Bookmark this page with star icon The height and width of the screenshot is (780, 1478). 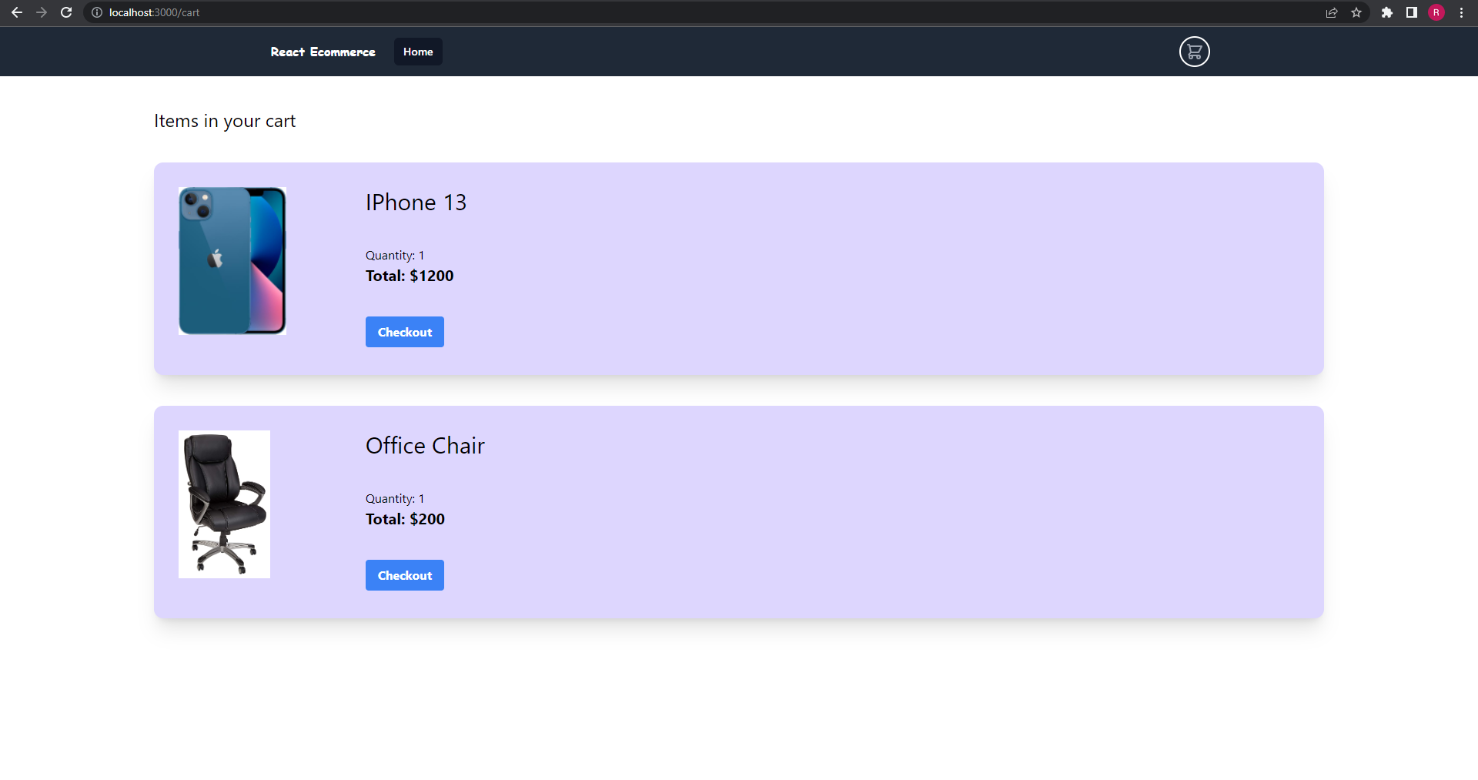(x=1356, y=12)
